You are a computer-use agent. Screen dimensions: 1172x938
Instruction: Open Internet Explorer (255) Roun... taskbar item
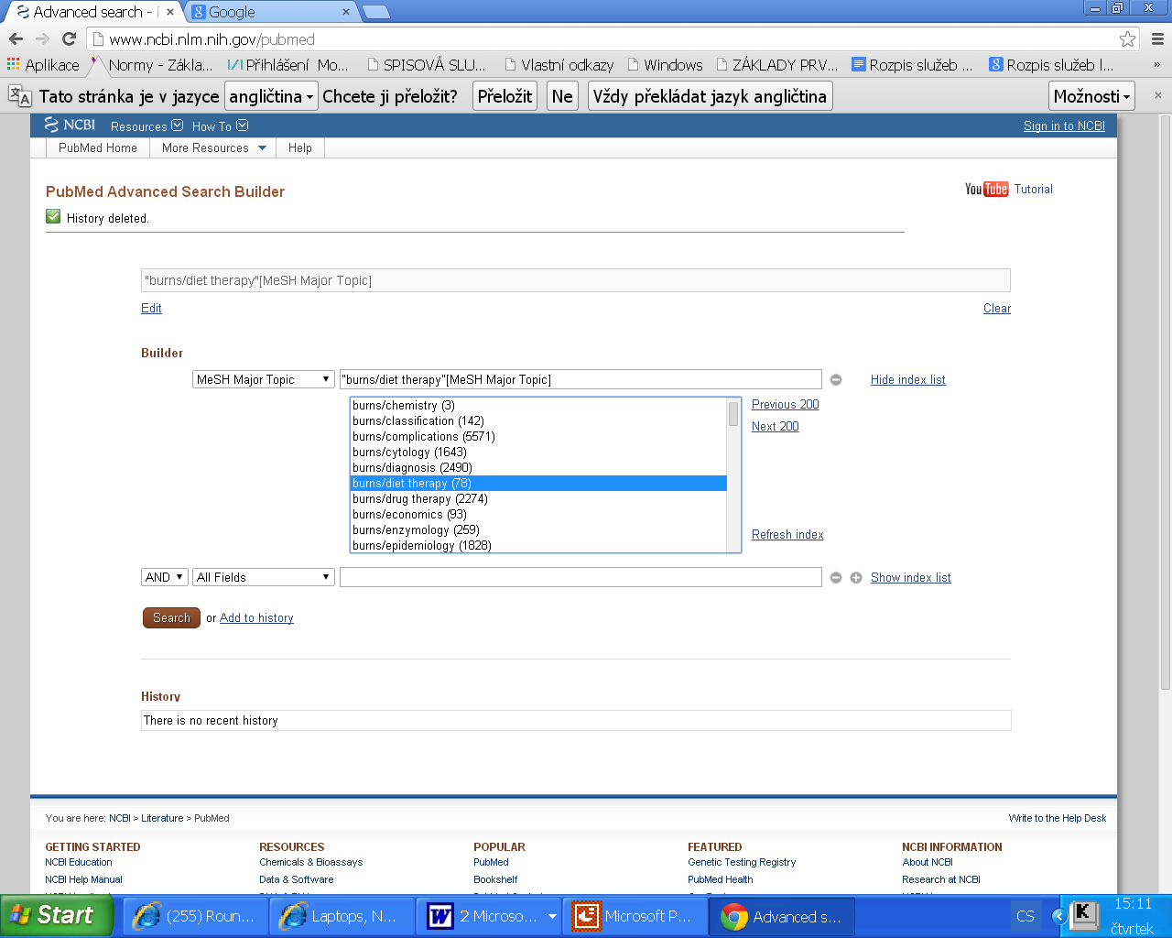(194, 916)
